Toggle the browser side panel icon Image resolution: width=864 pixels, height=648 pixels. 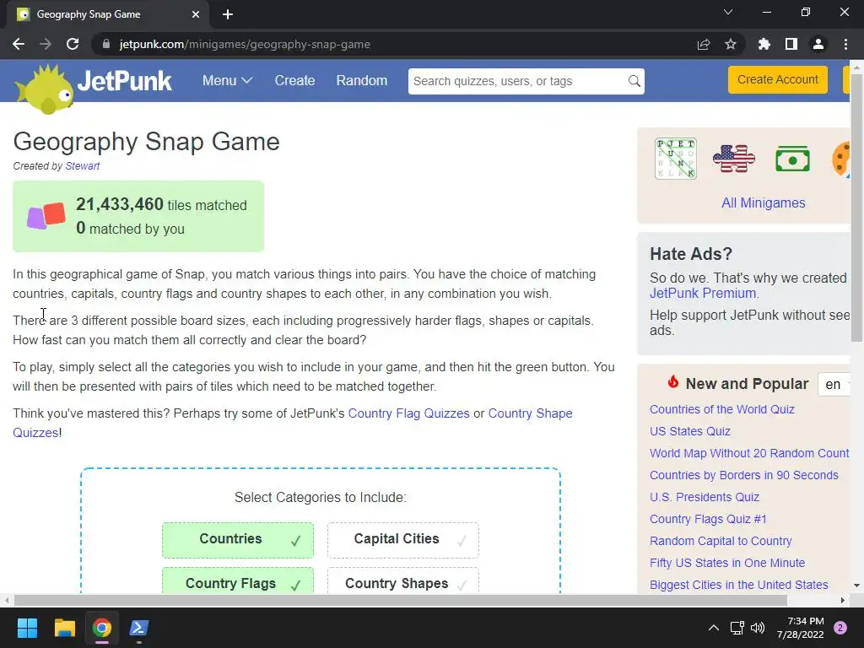tap(791, 44)
